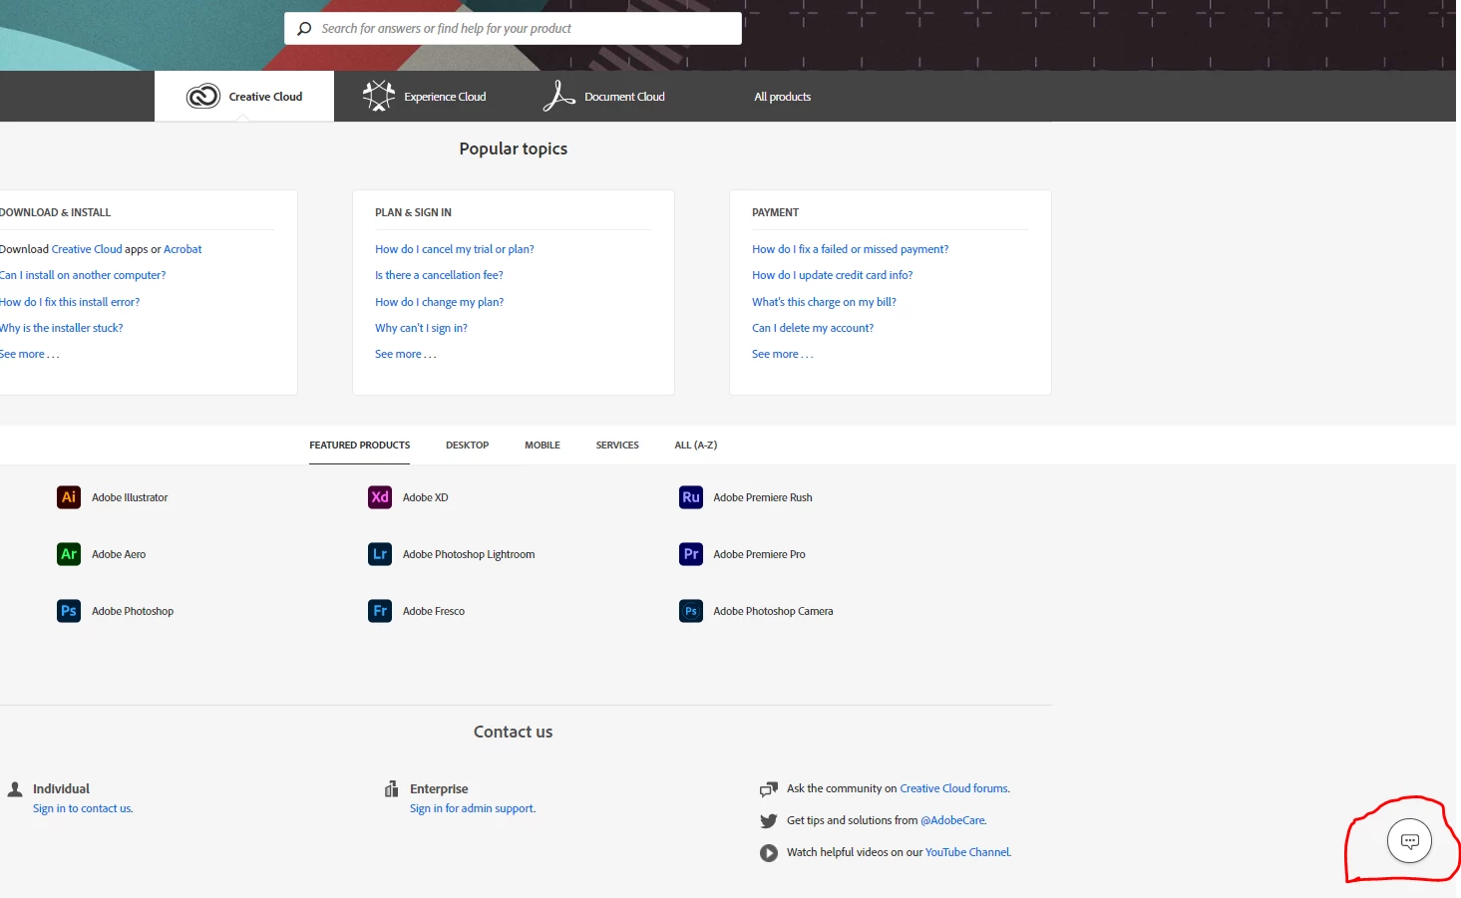The image size is (1461, 898).
Task: Click the Twitter bird icon
Action: (x=768, y=821)
